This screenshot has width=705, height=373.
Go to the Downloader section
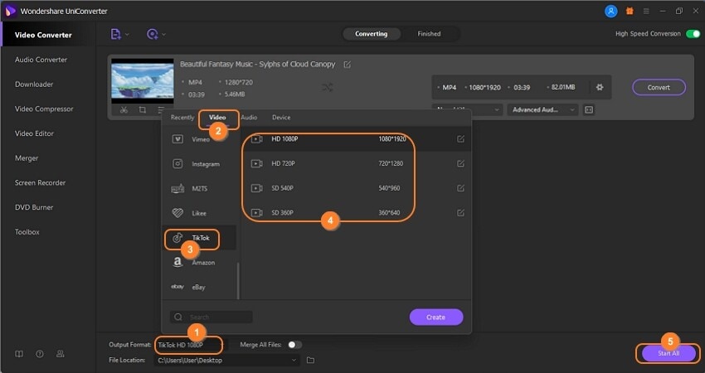tap(34, 84)
